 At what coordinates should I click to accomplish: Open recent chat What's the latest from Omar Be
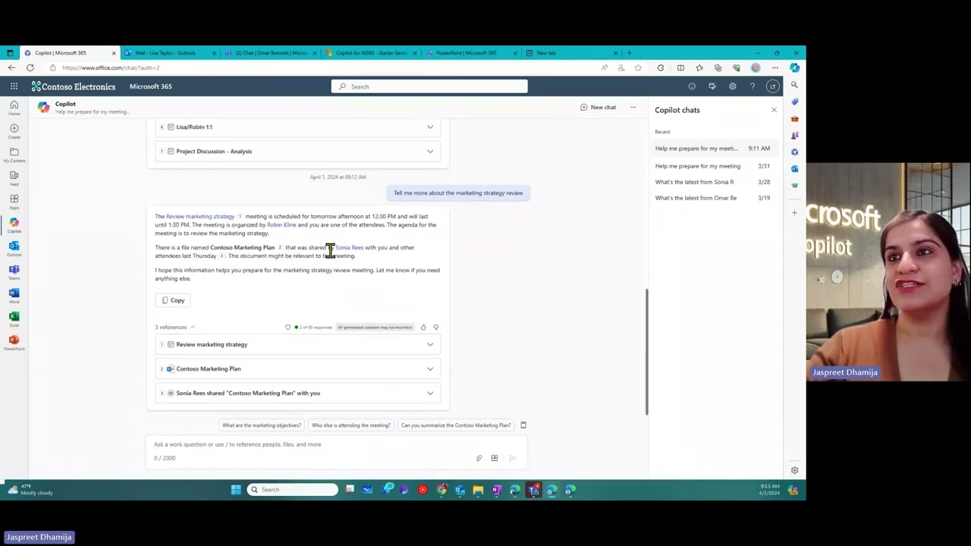click(x=712, y=198)
